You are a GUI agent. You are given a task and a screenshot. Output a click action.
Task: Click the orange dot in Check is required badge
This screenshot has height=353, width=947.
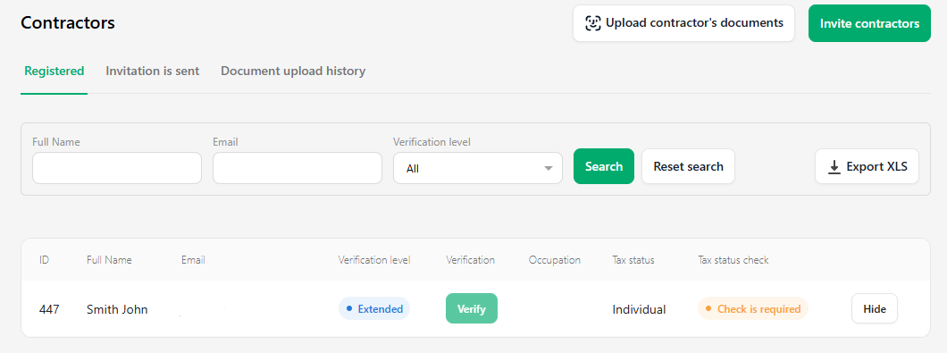[708, 309]
